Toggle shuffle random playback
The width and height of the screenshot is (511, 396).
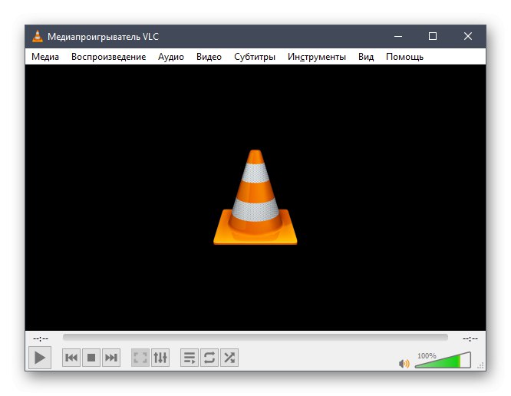point(229,358)
